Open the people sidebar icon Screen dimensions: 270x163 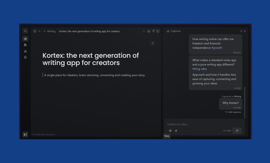pyautogui.click(x=25, y=51)
